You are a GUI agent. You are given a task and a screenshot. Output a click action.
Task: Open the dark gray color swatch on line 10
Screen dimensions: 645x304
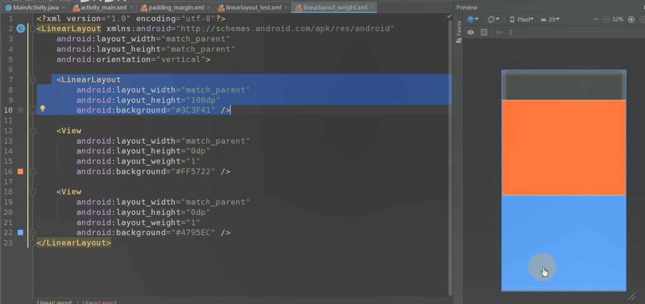[x=20, y=110]
